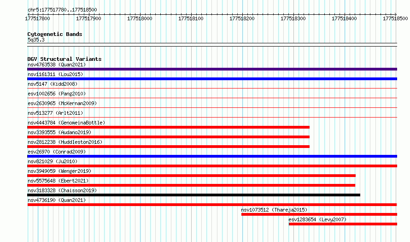
Task: Click the DGV Structural Variants track title
Action: click(x=64, y=59)
